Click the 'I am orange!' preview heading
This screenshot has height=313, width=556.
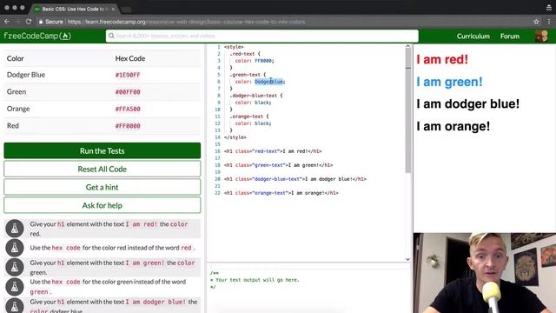(453, 126)
